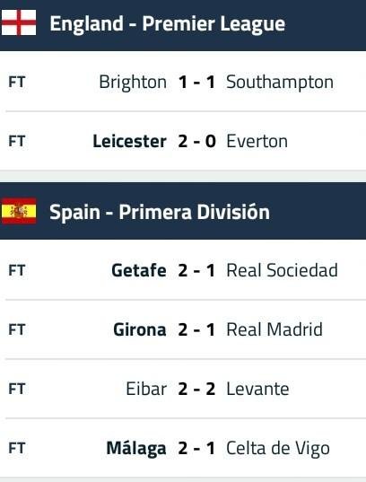This screenshot has width=366, height=482.
Task: Click the Spain flag icon
Action: pyautogui.click(x=19, y=211)
